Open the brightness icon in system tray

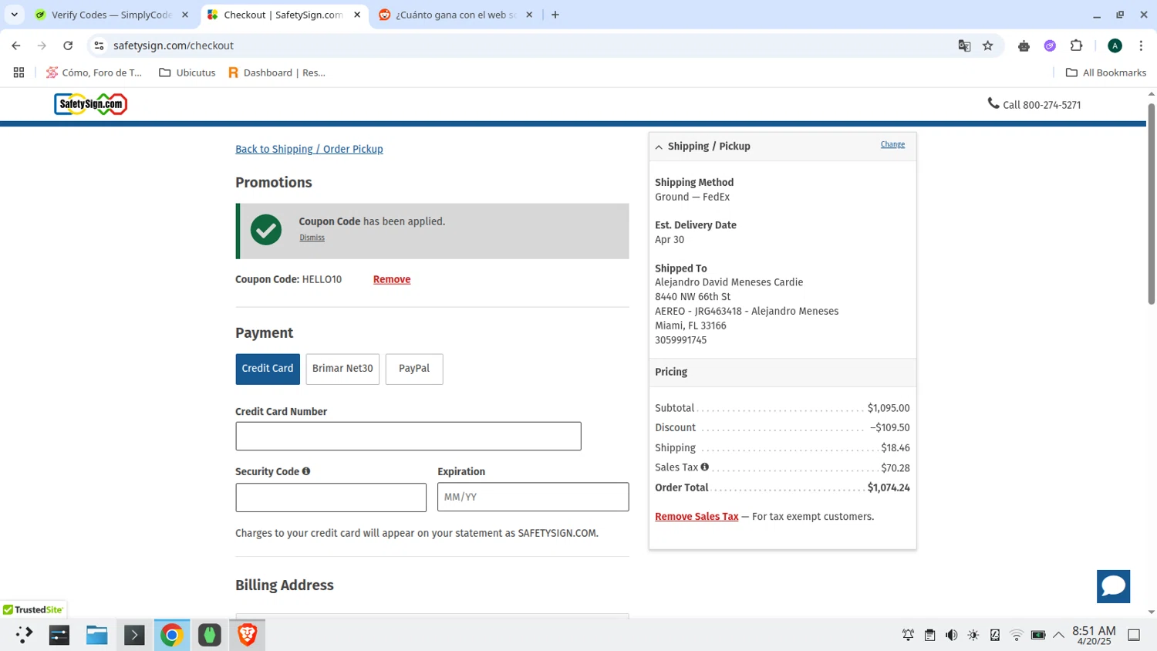click(973, 635)
